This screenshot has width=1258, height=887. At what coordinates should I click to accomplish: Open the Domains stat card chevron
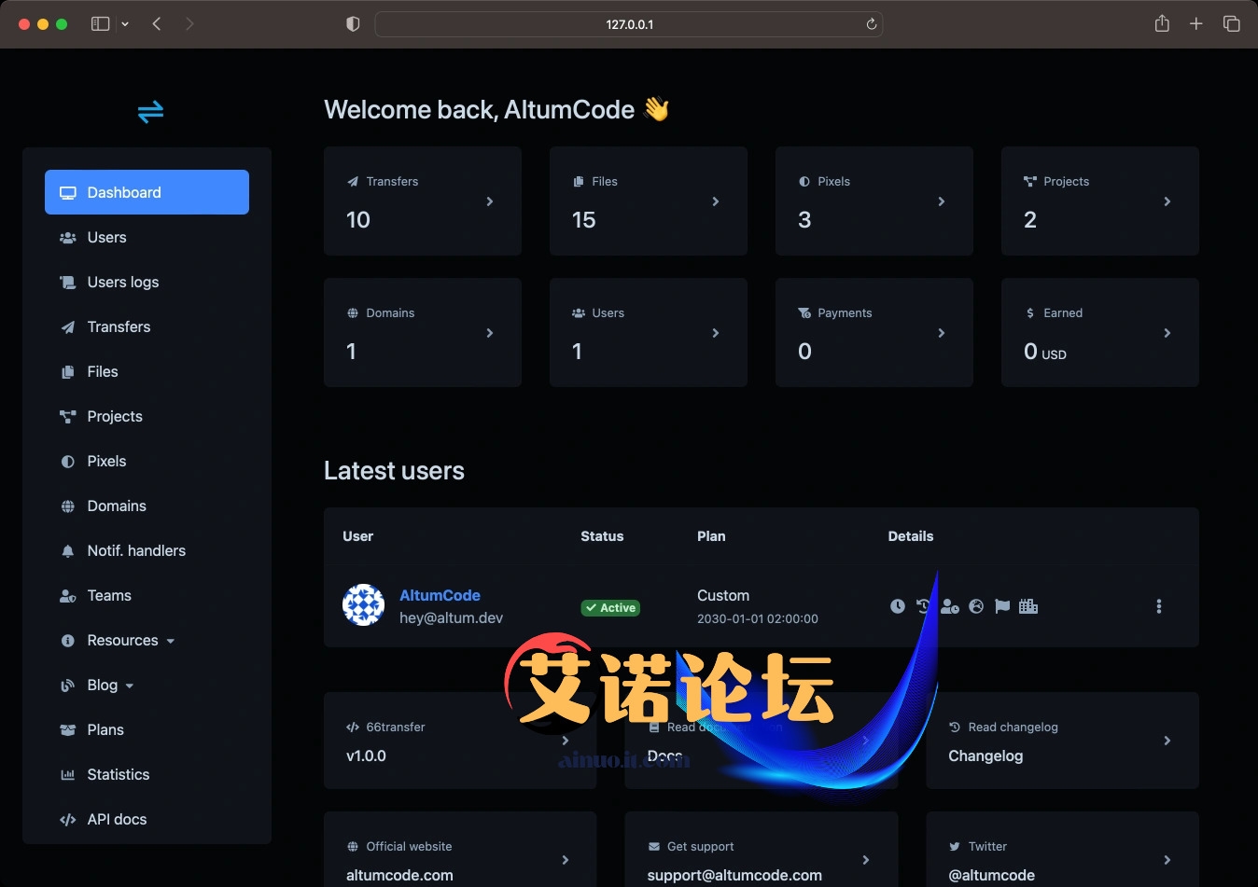tap(490, 333)
